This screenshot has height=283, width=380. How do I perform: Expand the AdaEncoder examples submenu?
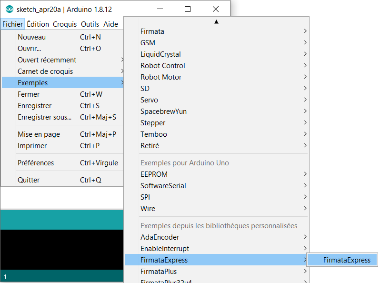(160, 237)
